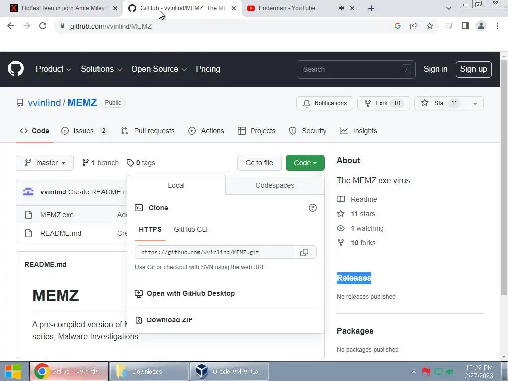Open the Security tab

click(308, 131)
